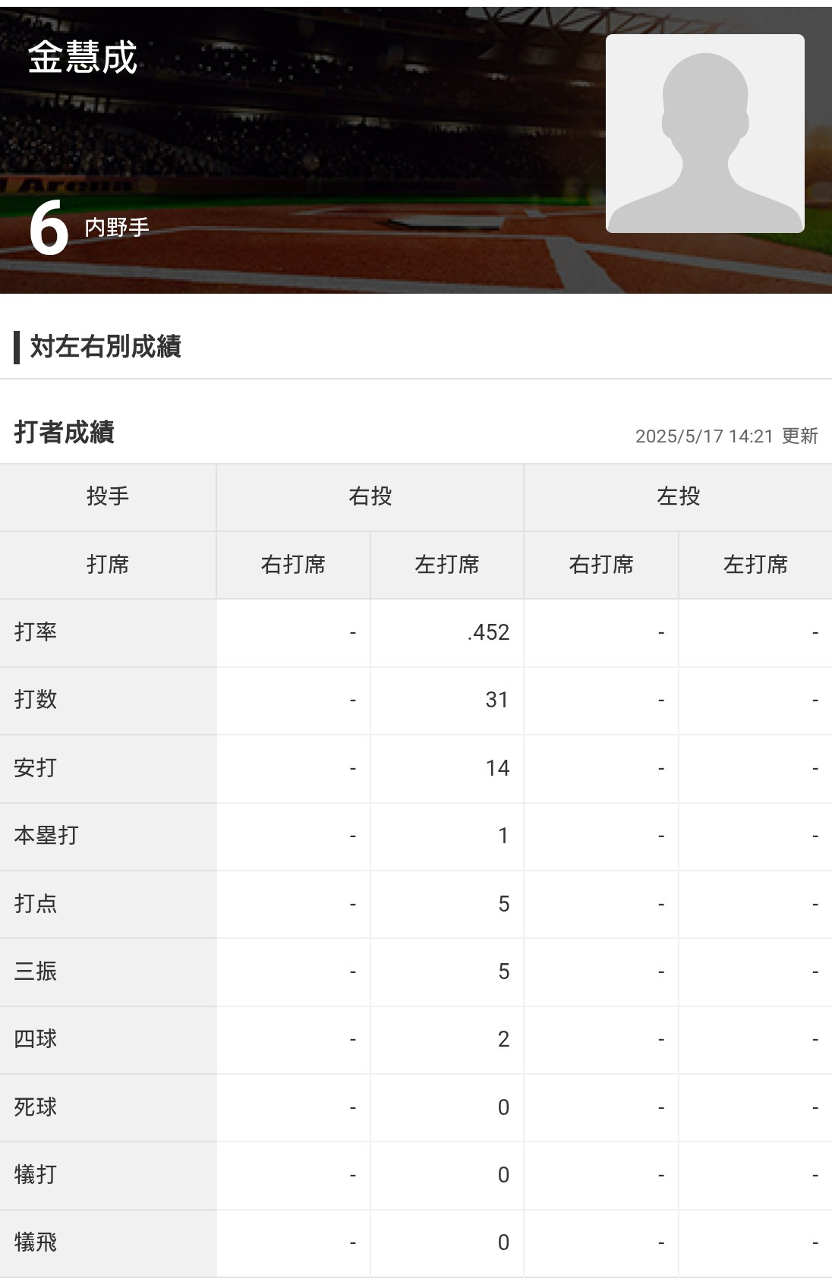This screenshot has width=832, height=1288.
Task: Click the 打点 row value 5
Action: 503,904
